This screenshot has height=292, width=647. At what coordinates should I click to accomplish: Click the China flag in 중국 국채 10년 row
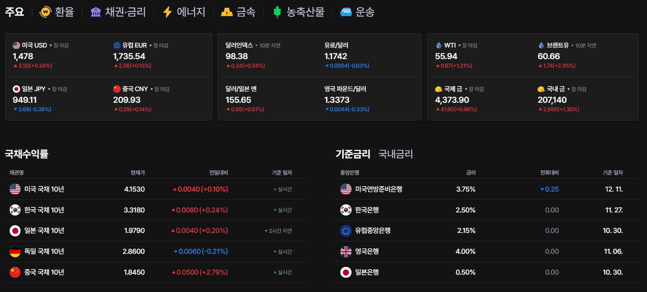(x=15, y=272)
